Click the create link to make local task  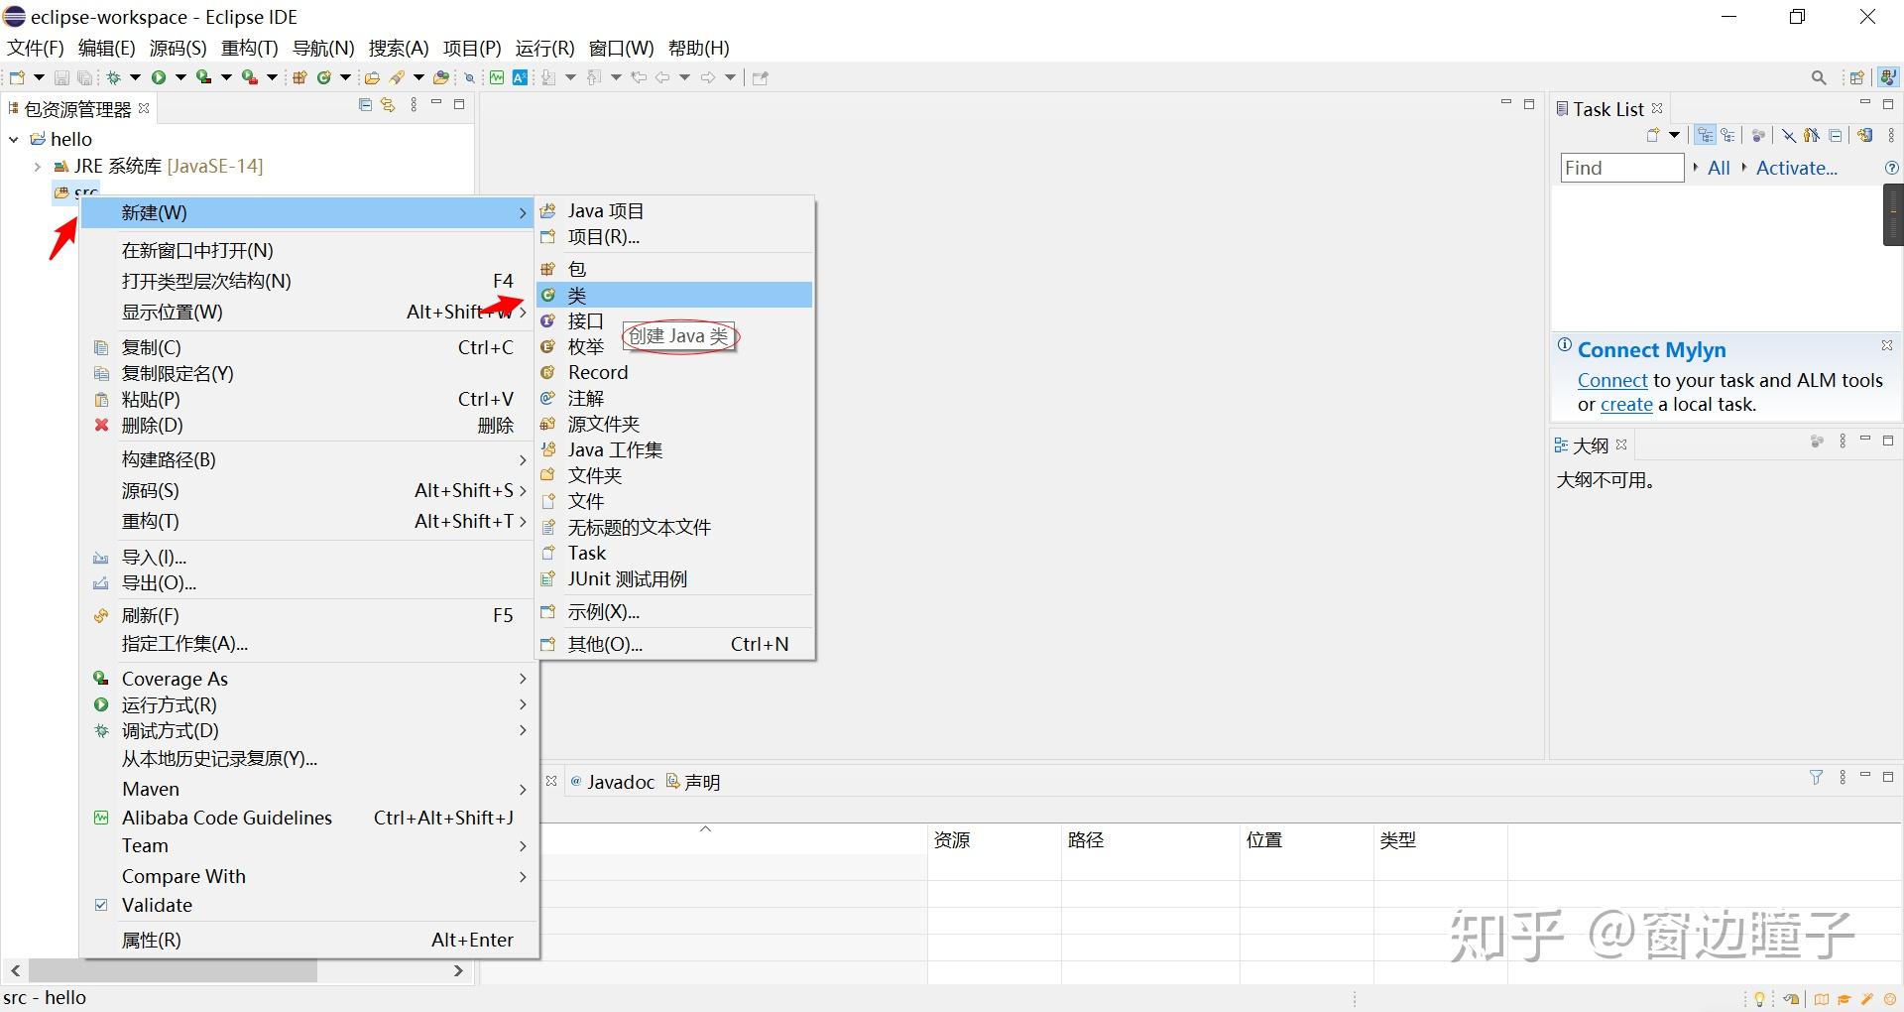(1625, 405)
